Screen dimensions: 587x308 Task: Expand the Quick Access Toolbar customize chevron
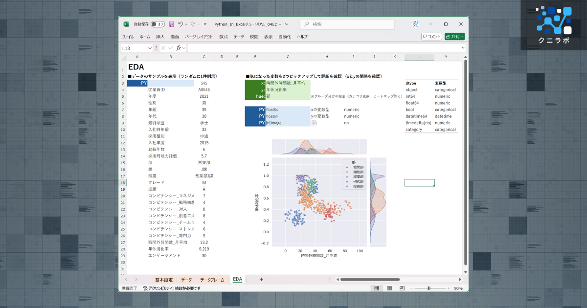205,24
